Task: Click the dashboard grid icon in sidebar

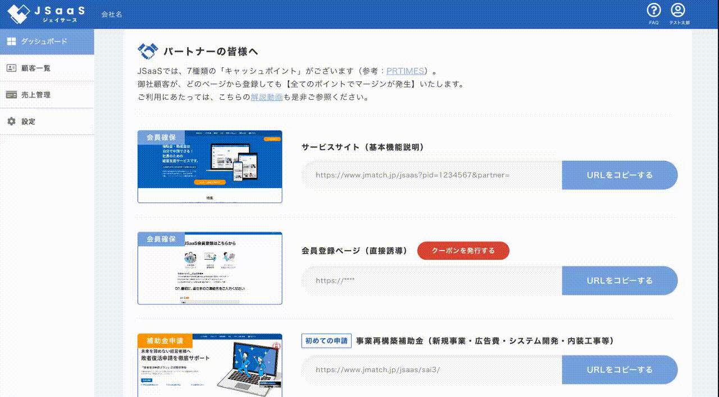Action: [x=11, y=41]
